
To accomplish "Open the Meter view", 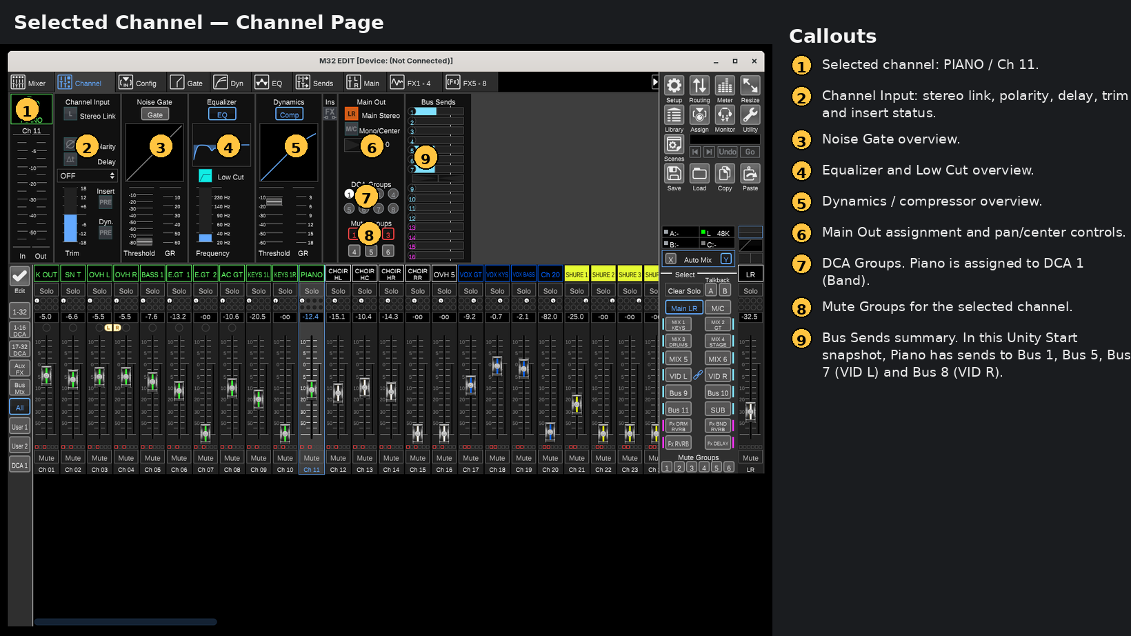I will click(x=725, y=86).
